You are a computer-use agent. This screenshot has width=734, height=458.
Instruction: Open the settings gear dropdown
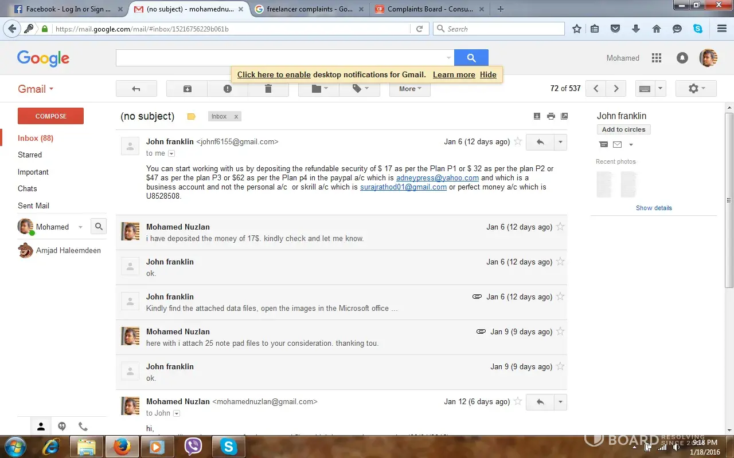pos(695,89)
